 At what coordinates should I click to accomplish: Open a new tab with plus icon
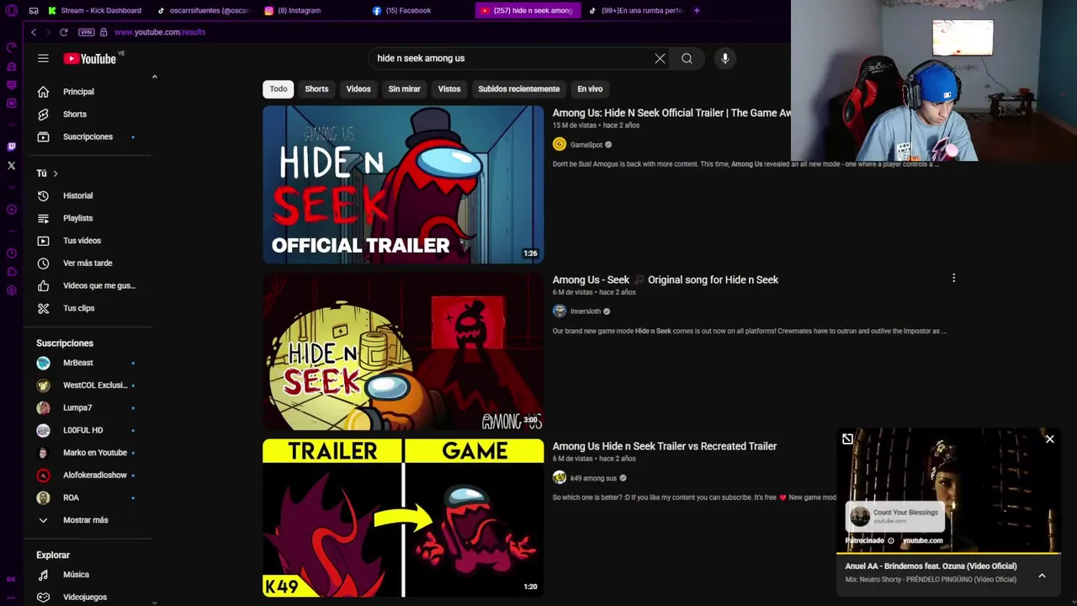click(697, 10)
